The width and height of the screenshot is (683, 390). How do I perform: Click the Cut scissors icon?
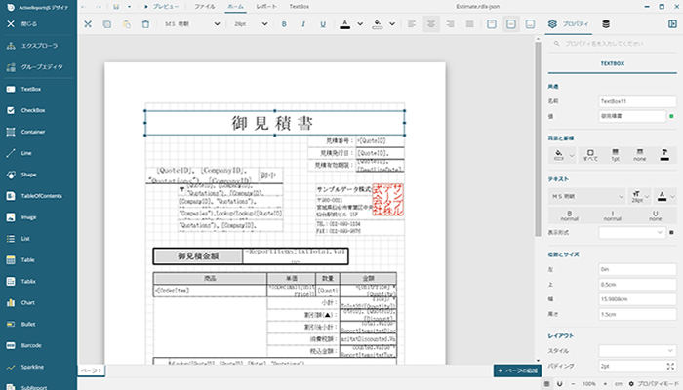pyautogui.click(x=88, y=24)
